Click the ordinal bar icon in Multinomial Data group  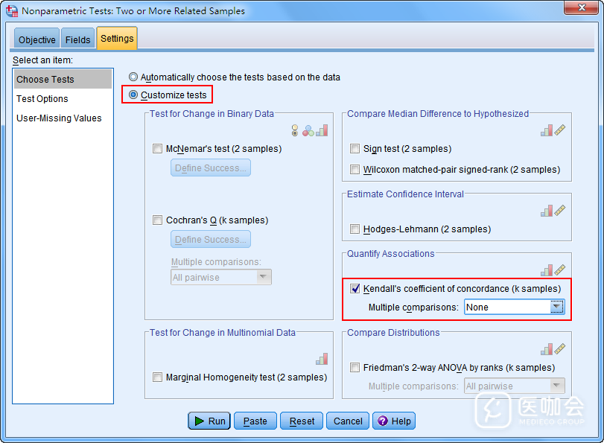[322, 359]
